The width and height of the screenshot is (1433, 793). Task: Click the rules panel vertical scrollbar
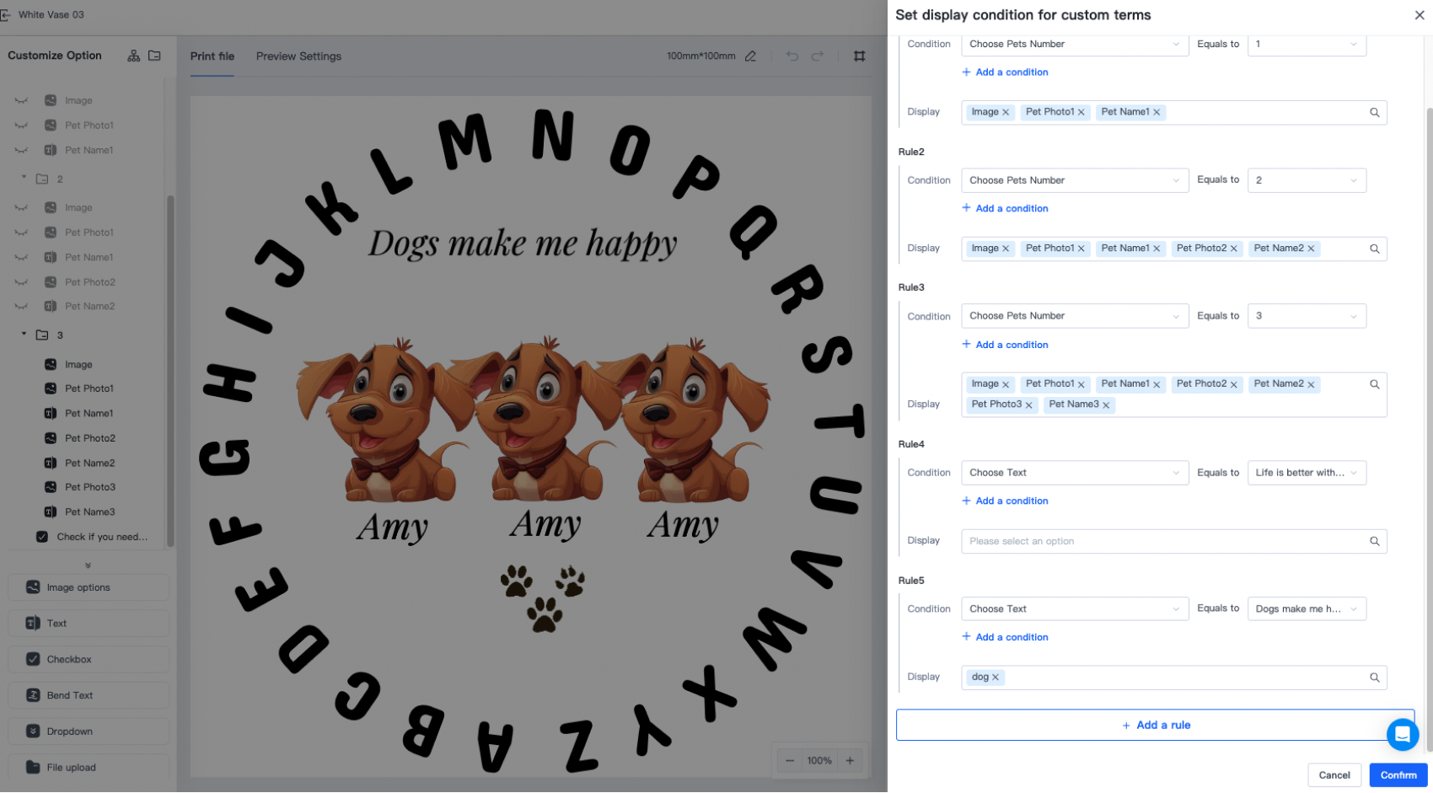[x=1429, y=430]
